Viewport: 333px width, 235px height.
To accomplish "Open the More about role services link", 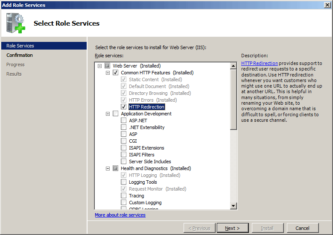I will coord(120,215).
